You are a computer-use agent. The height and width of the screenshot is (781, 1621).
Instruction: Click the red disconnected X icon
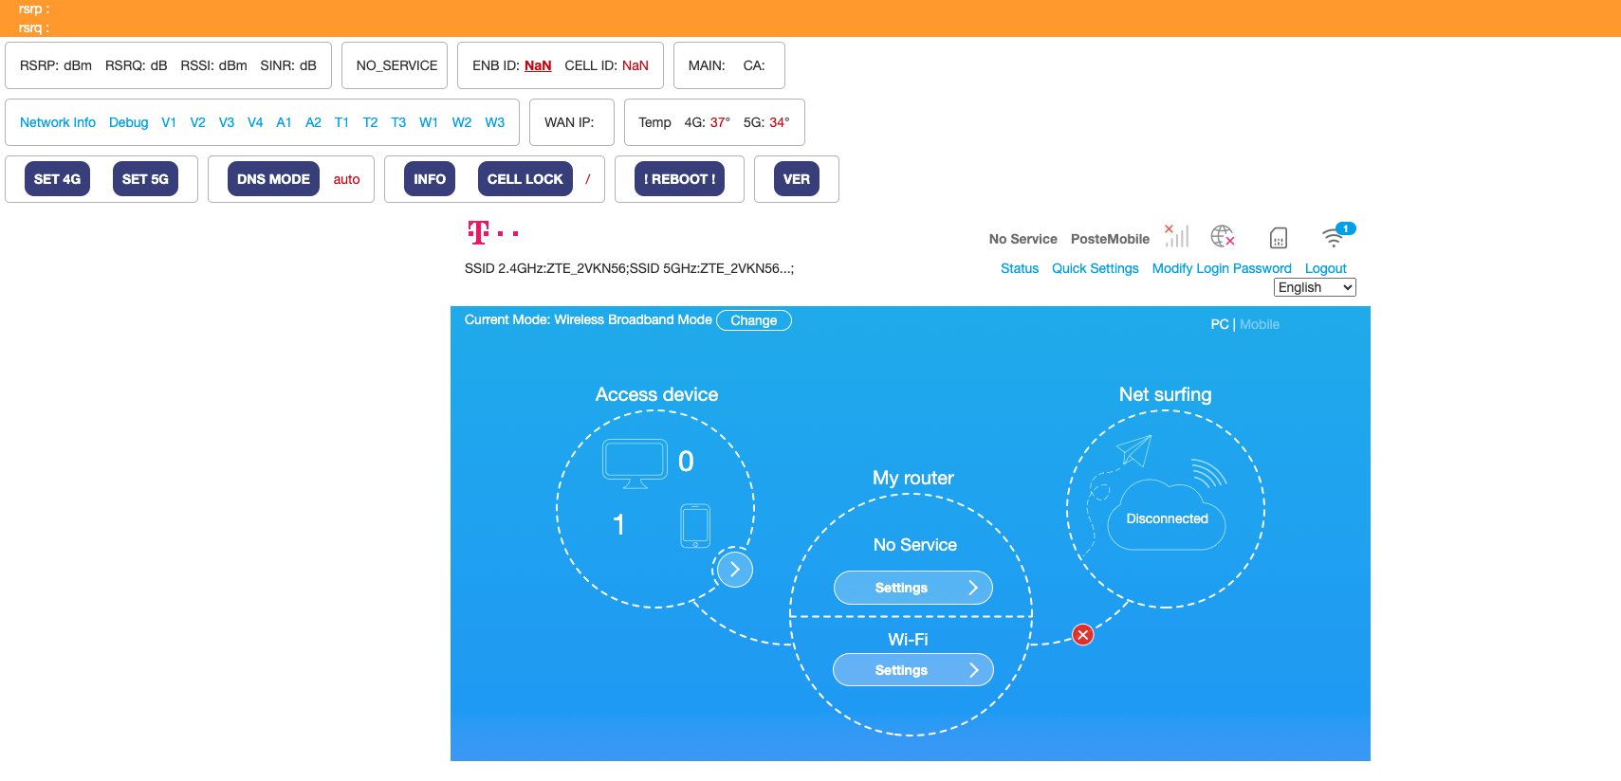point(1082,635)
